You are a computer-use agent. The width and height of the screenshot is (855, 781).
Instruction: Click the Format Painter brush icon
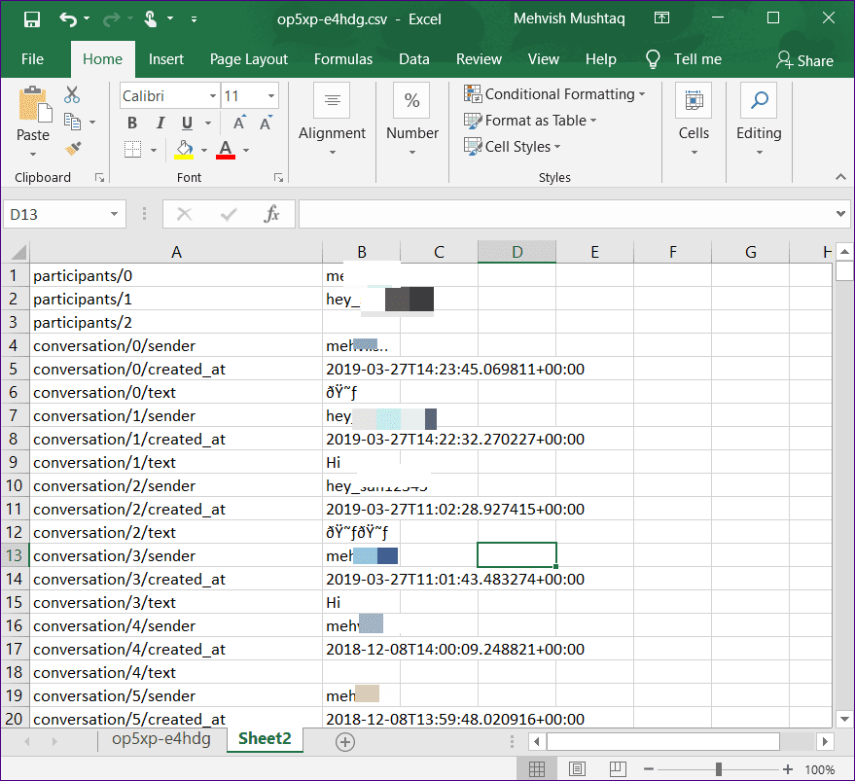(73, 149)
